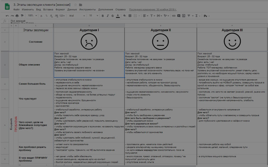Open the merge cells dropdown arrow
Viewport: 268px width, 167px height.
point(139,16)
